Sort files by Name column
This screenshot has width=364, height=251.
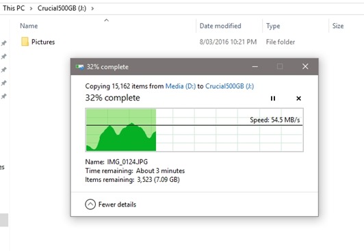tap(29, 26)
